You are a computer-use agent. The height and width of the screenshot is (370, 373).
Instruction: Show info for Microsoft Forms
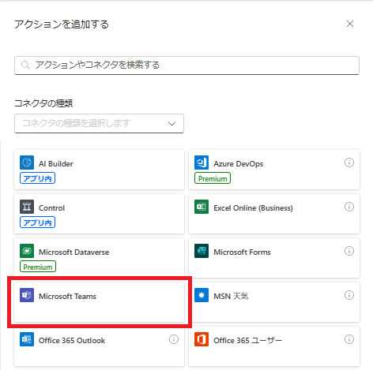click(349, 251)
